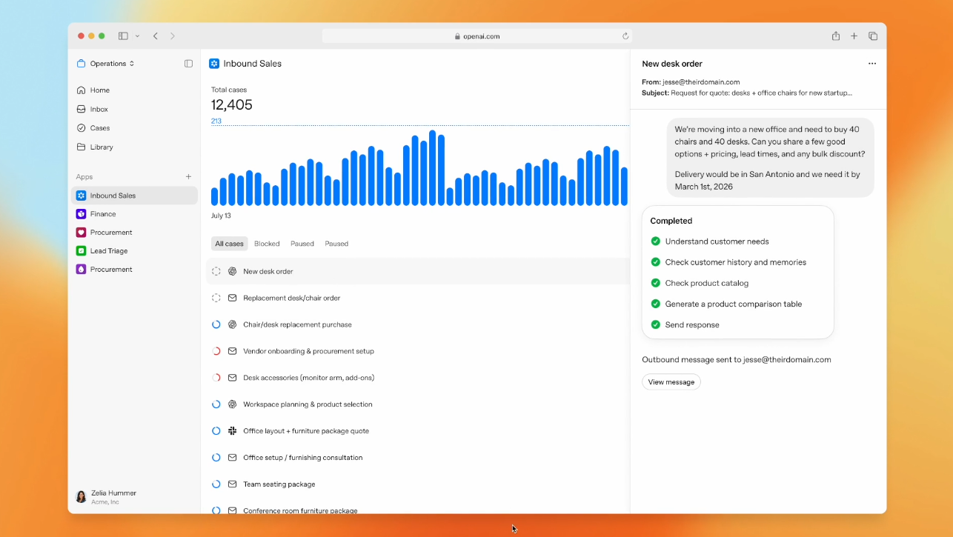Click the Send response green checkmark

point(655,325)
